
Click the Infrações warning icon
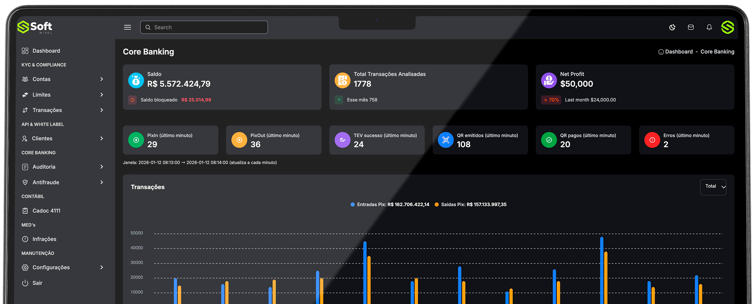coord(25,239)
